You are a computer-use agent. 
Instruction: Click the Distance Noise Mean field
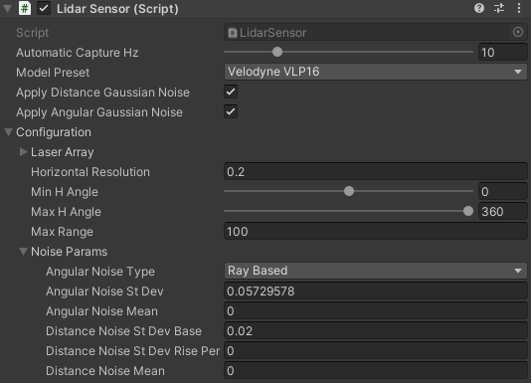[x=375, y=371]
